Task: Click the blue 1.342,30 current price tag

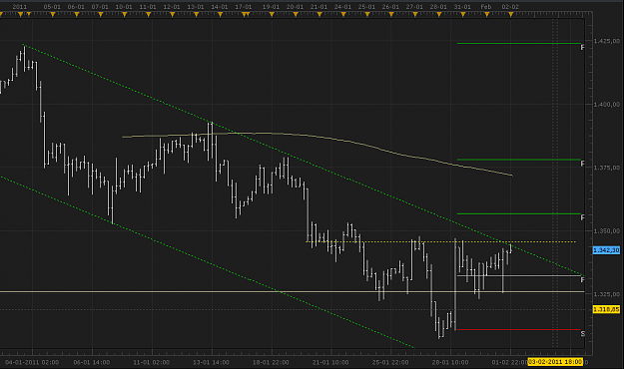Action: point(606,250)
